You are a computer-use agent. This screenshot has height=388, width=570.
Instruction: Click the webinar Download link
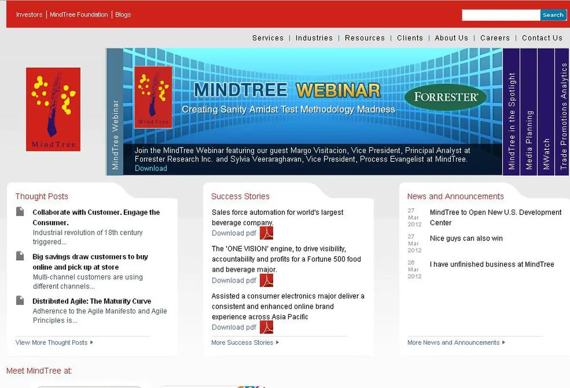tap(151, 168)
